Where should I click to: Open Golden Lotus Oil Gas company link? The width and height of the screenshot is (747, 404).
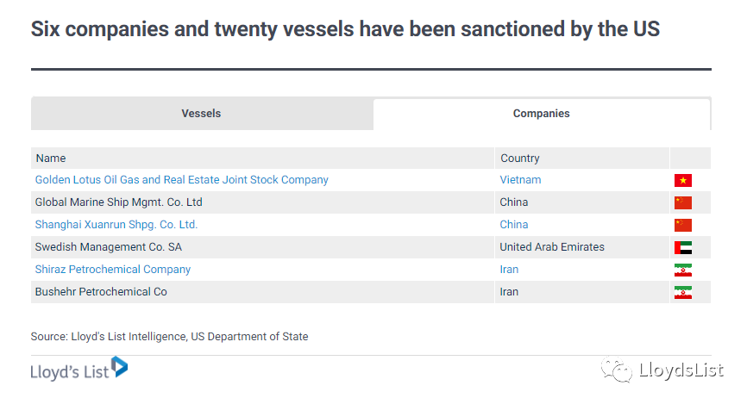181,180
